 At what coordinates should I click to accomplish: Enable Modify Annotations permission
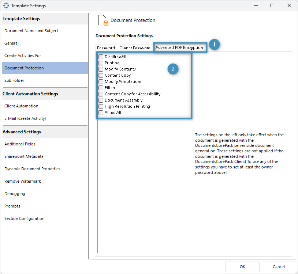click(101, 81)
